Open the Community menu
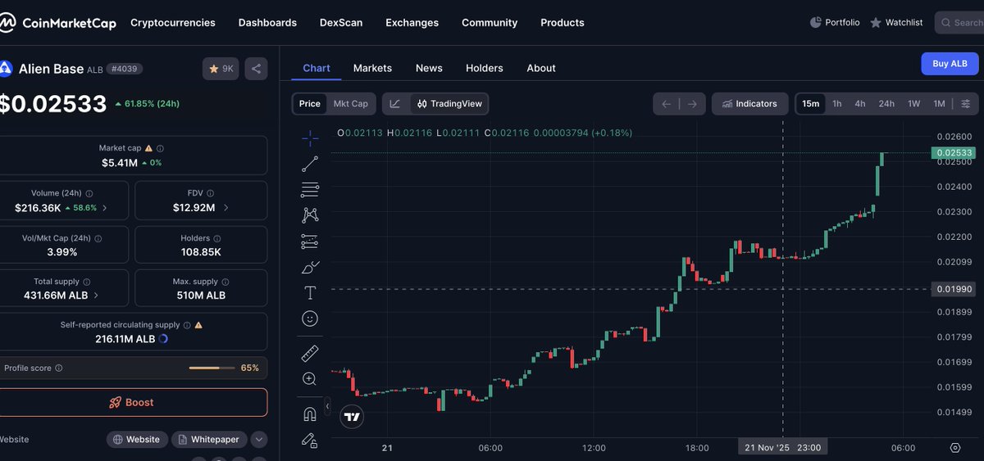This screenshot has height=461, width=984. pyautogui.click(x=490, y=23)
